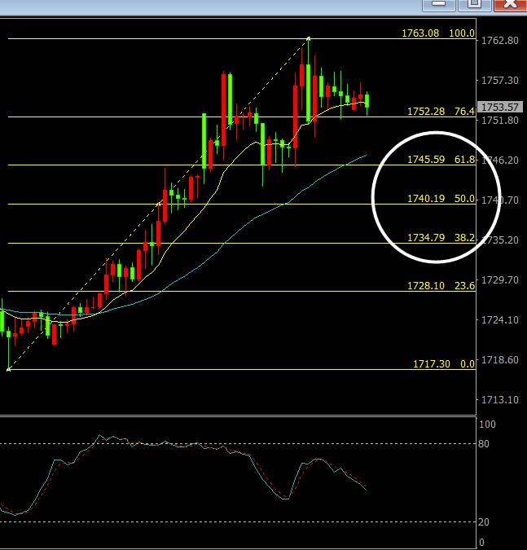
Task: Select the Fibonacci midpoint handle on the dashed trendline
Action: 159,204
